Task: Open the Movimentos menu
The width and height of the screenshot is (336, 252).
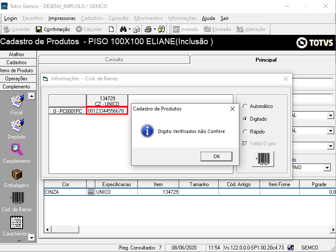Action: pyautogui.click(x=148, y=18)
